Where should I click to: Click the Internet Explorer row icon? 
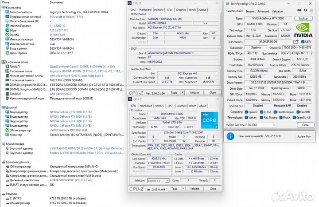[x=8, y=26]
